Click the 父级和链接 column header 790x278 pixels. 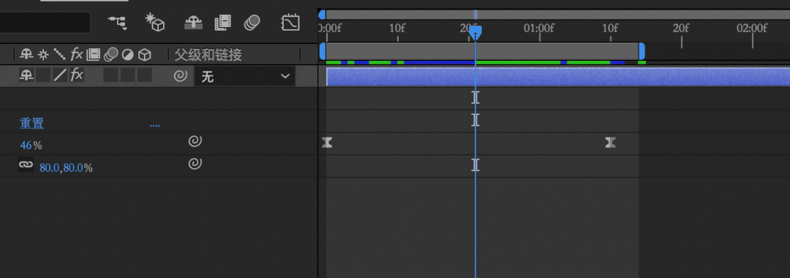click(208, 54)
